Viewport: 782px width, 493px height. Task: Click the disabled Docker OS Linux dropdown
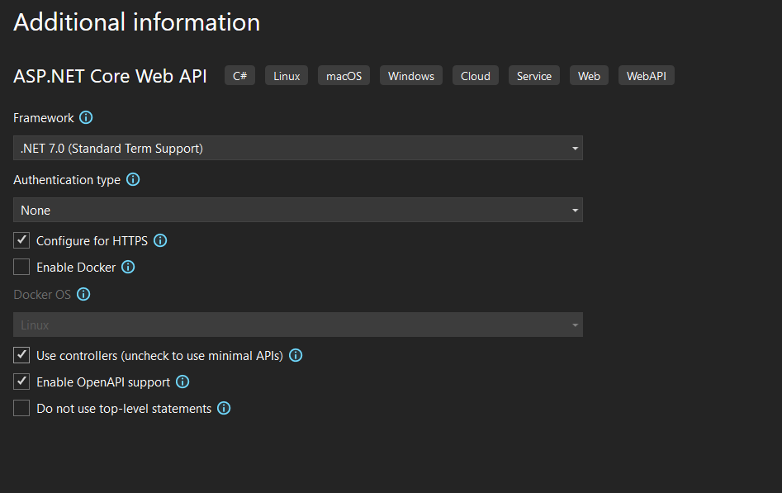297,325
